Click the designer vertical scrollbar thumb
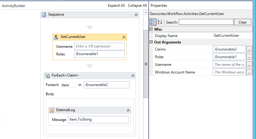The height and width of the screenshot is (139, 256). click(x=146, y=64)
